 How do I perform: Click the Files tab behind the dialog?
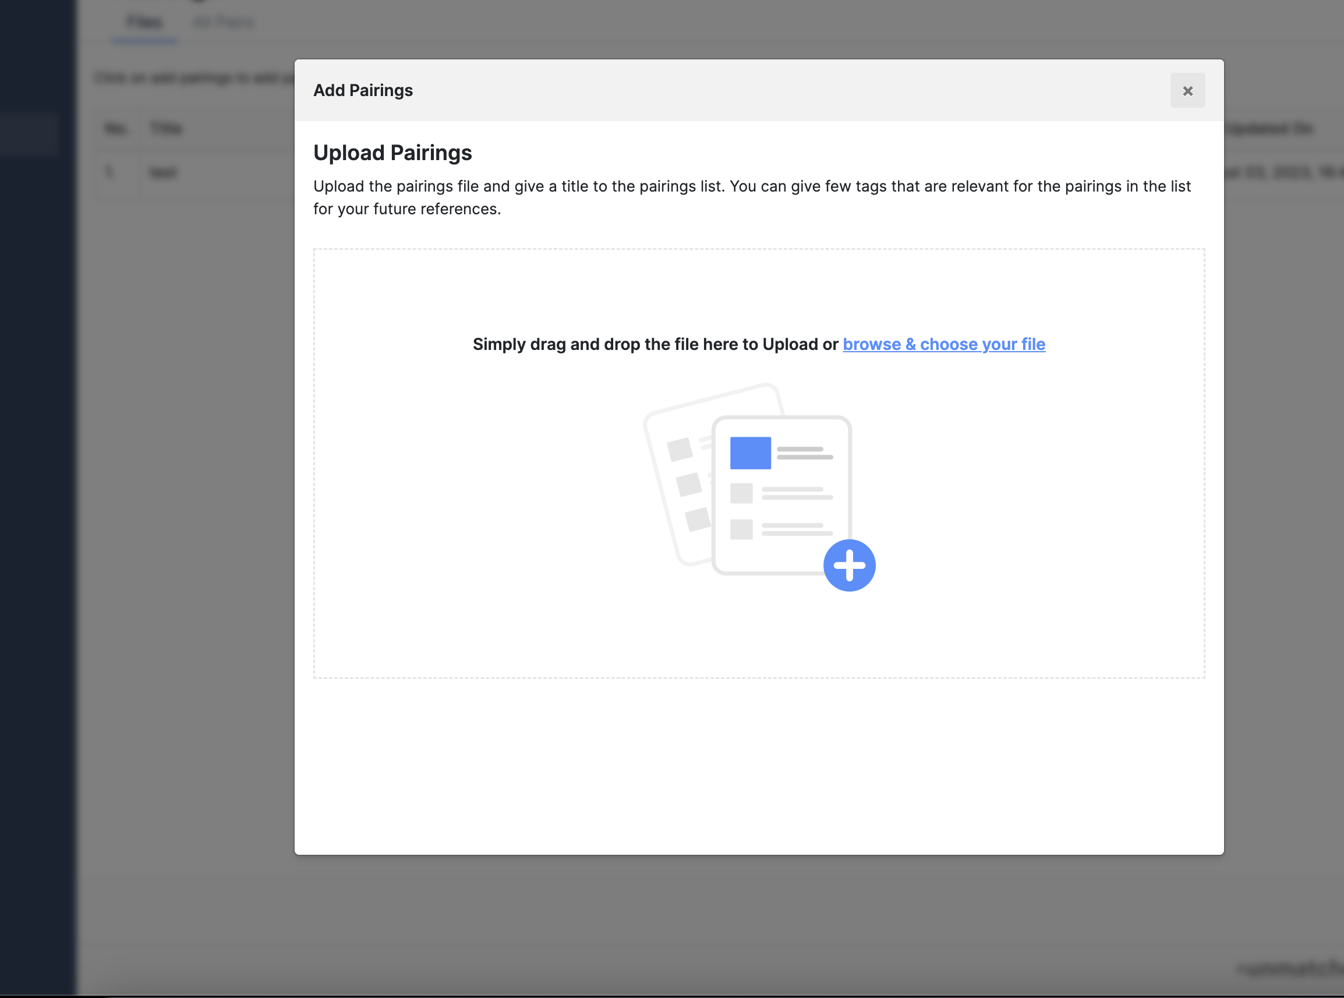tap(144, 22)
